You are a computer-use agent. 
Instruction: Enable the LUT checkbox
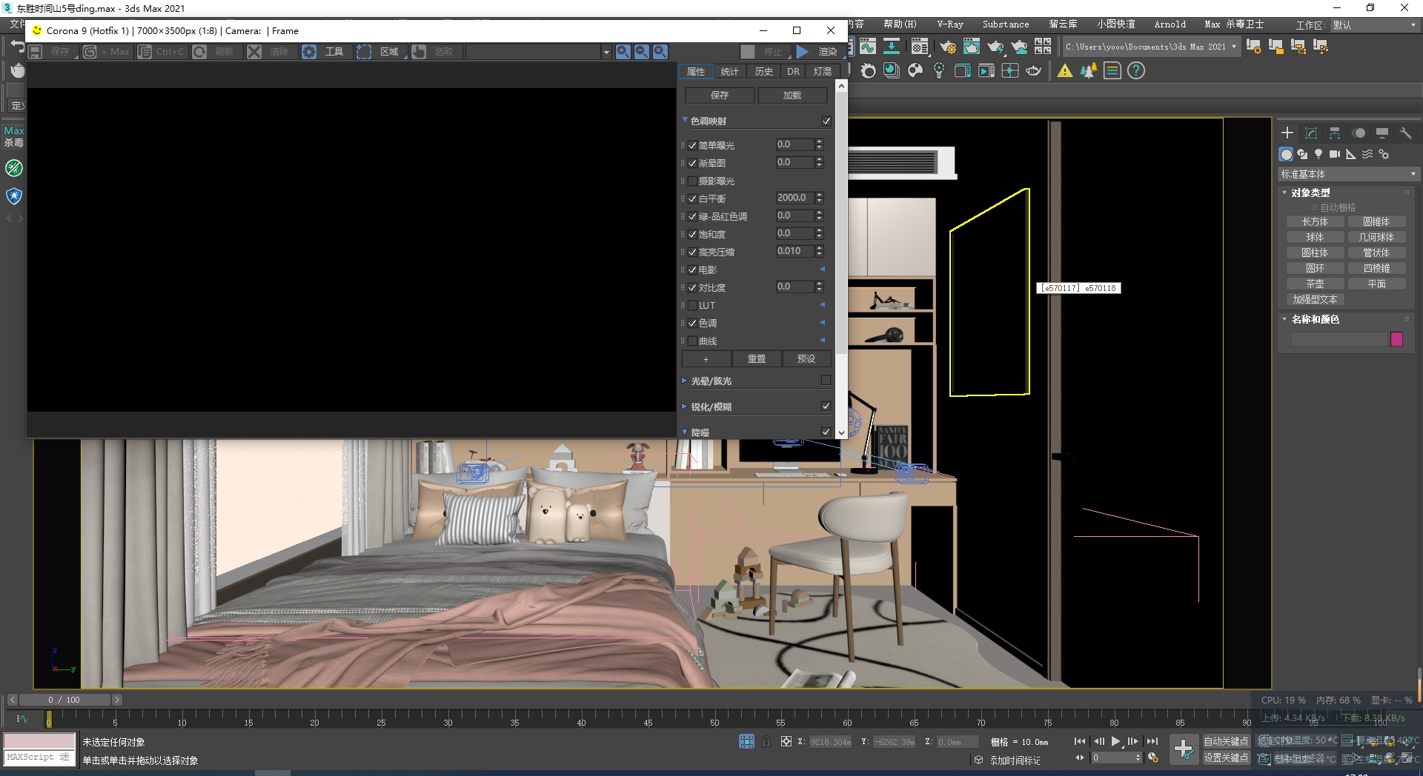[692, 305]
